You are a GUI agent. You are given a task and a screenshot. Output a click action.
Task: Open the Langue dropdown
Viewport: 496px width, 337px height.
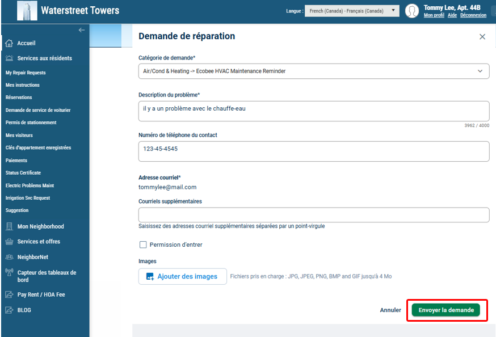click(x=352, y=11)
